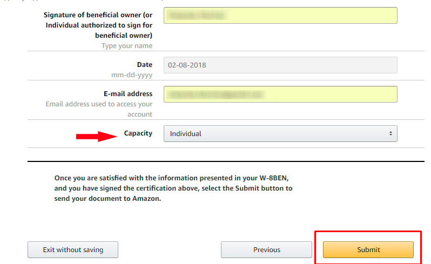431x264 pixels.
Task: Open the Capacity dropdown showing Individual
Action: click(x=280, y=133)
